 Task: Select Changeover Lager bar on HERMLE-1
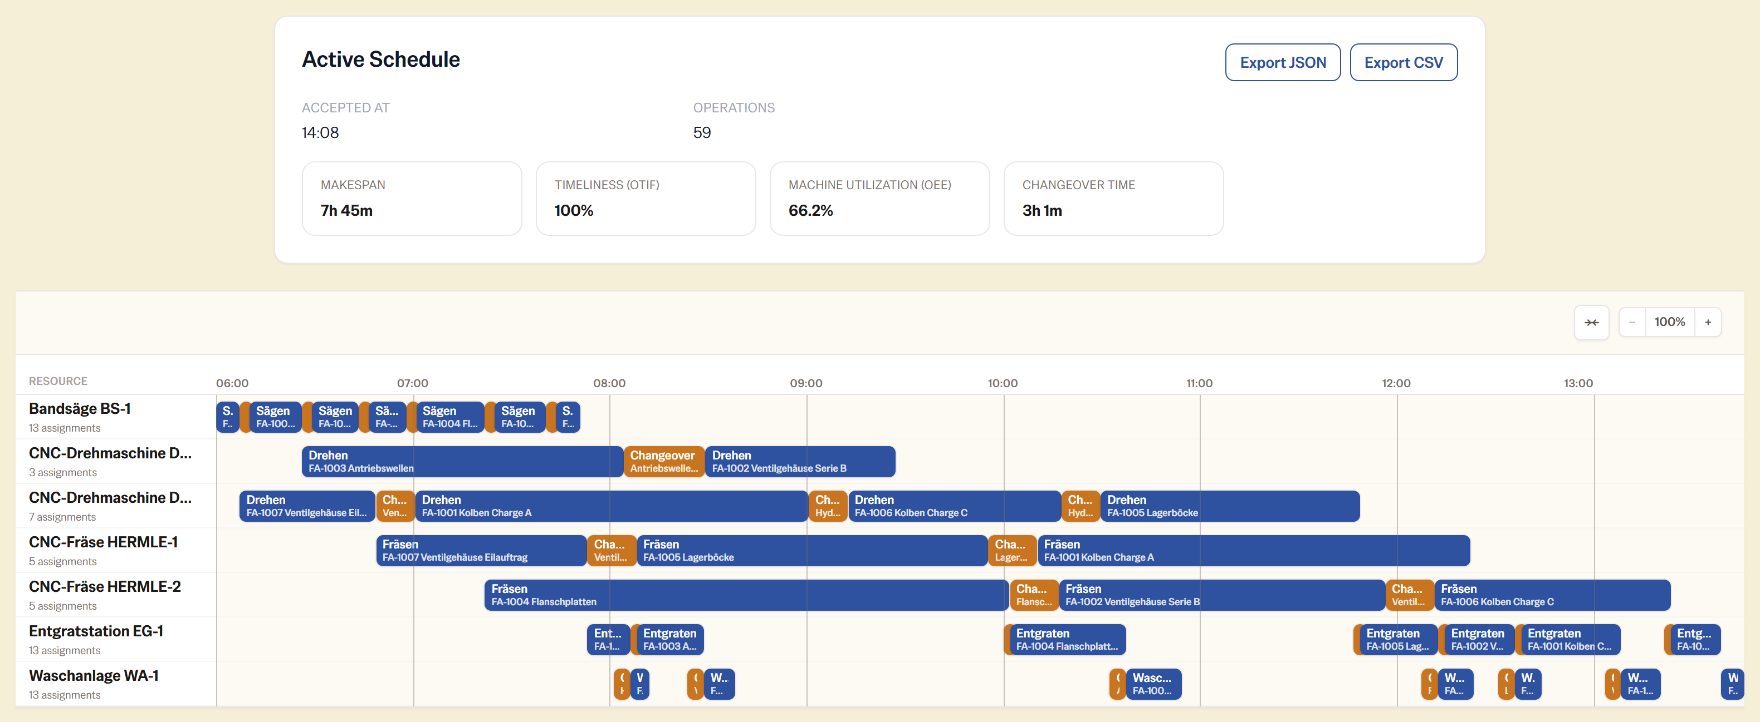(x=1012, y=551)
